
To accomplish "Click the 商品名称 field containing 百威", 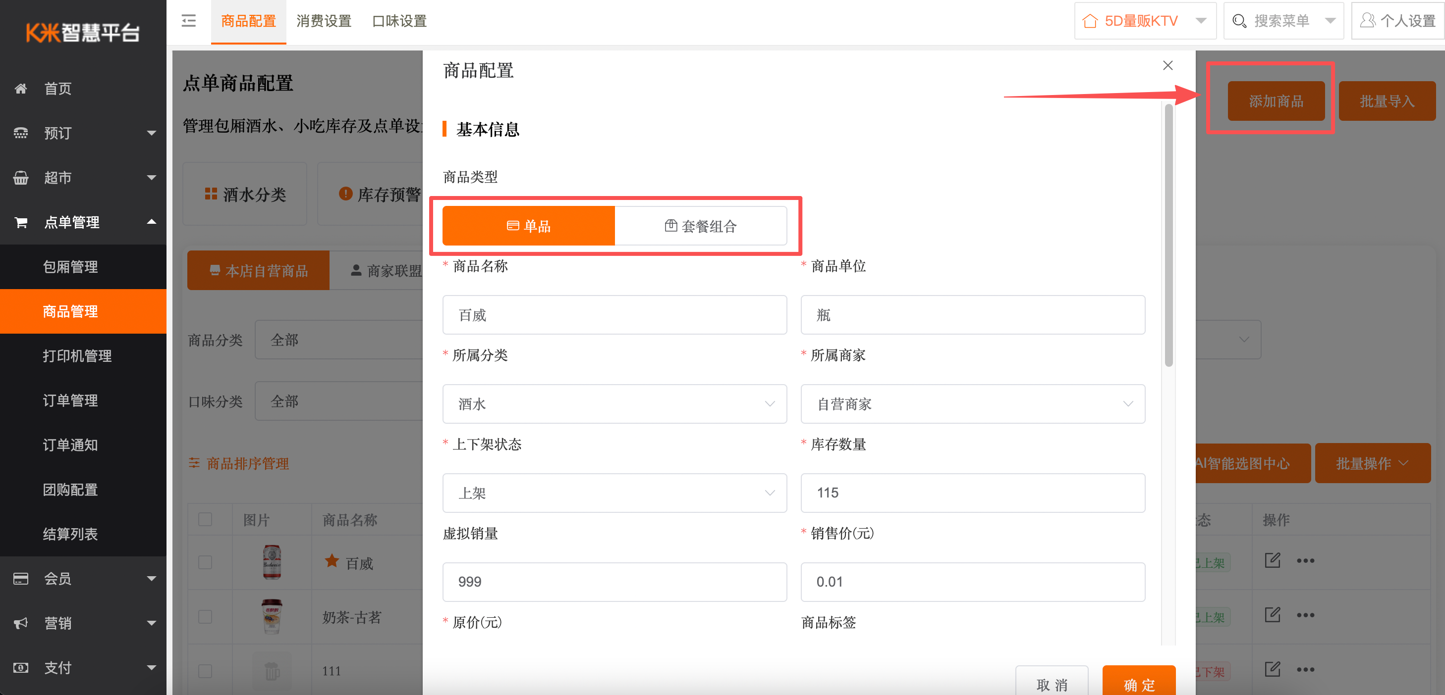I will click(615, 315).
